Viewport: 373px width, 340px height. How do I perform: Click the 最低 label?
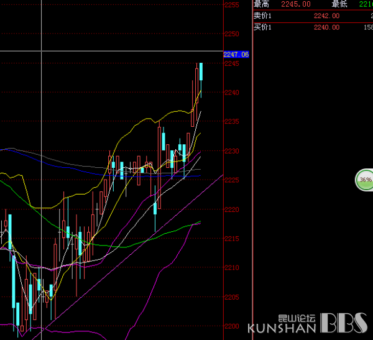(x=339, y=4)
